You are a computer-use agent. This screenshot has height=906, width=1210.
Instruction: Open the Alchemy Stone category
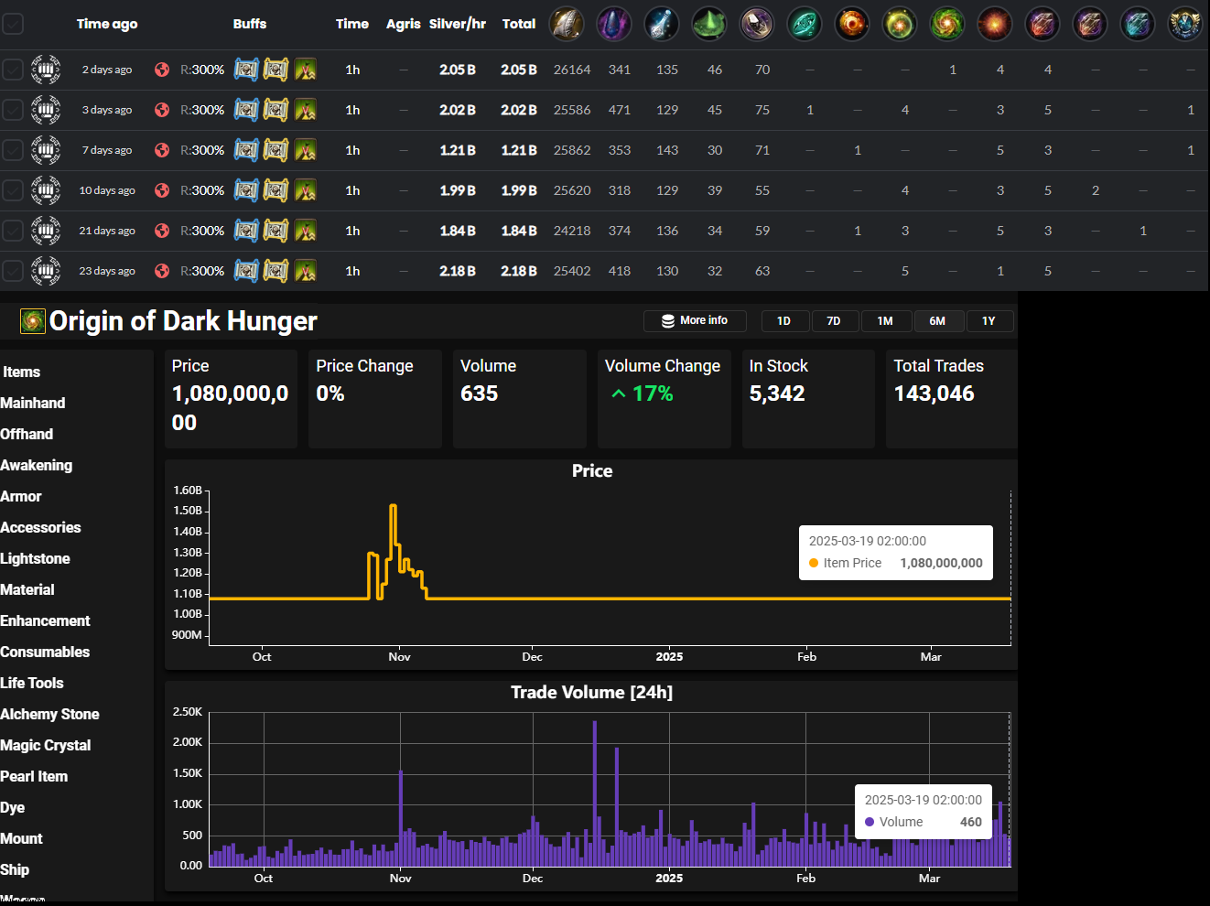[49, 715]
